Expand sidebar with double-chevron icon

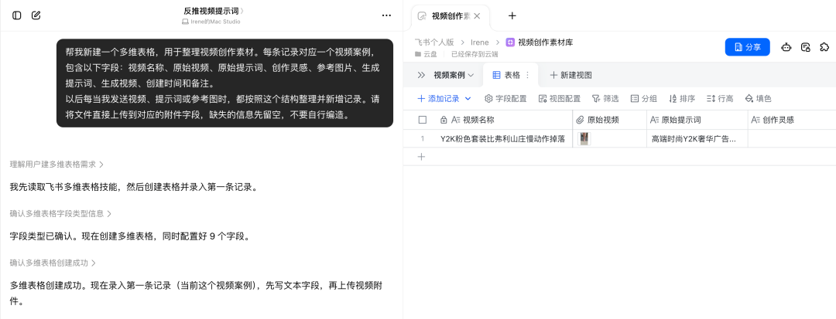coord(421,75)
